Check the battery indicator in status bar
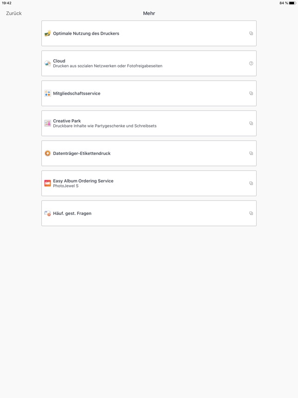Screen dimensions: 298x398 [x=292, y=3]
